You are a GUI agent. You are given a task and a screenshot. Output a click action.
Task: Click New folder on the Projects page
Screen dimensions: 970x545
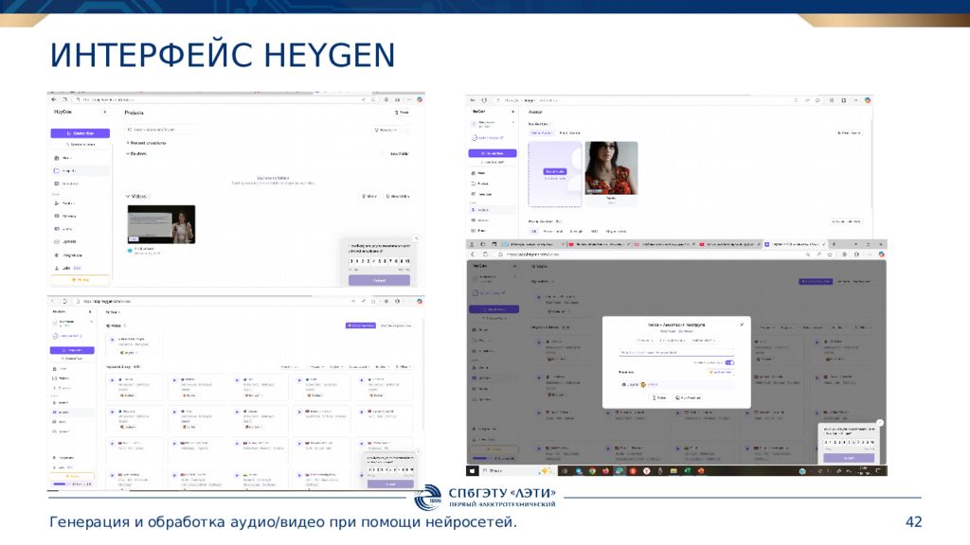click(399, 154)
